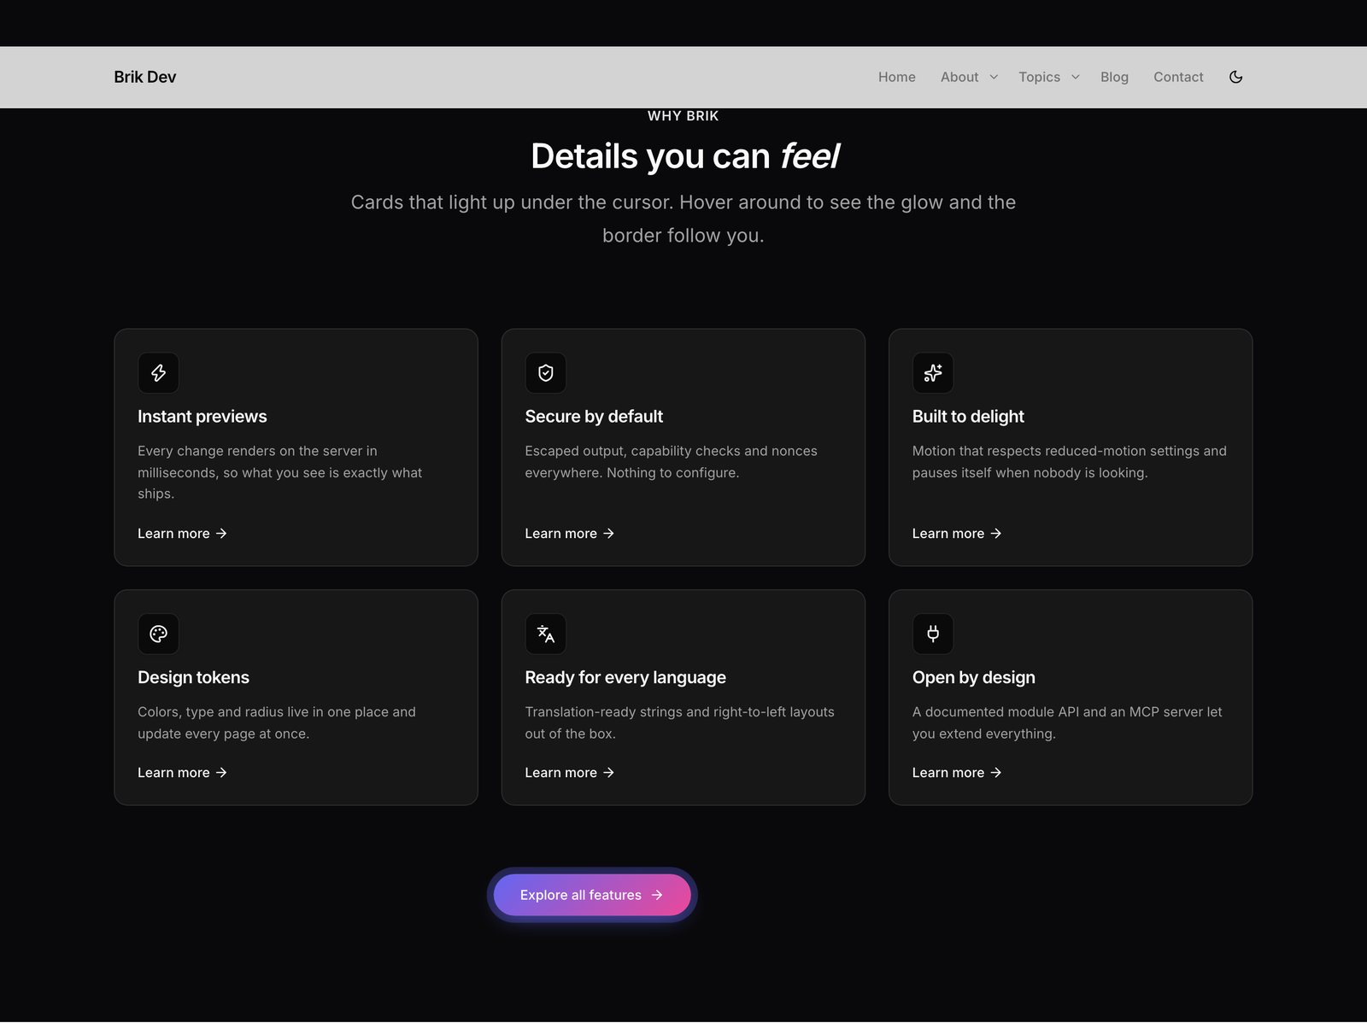Click the sparkles icon on Built to delight
The image size is (1367, 1023).
[x=933, y=373]
